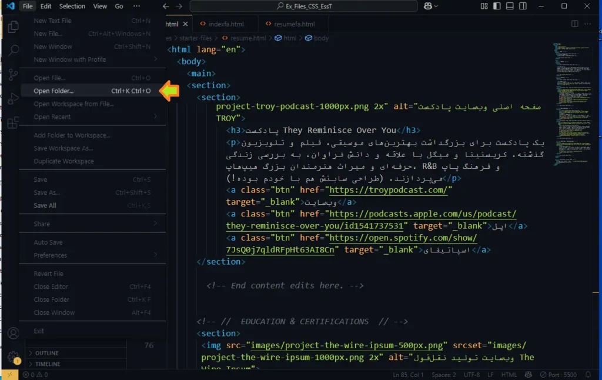Open the View menu
The height and width of the screenshot is (380, 602).
pos(100,6)
